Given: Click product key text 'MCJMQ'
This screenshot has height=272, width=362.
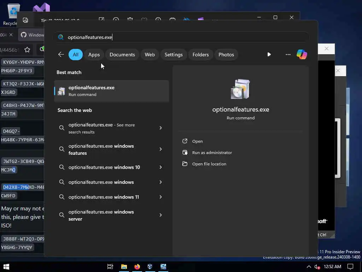Looking at the screenshot, I should click(x=8, y=170).
